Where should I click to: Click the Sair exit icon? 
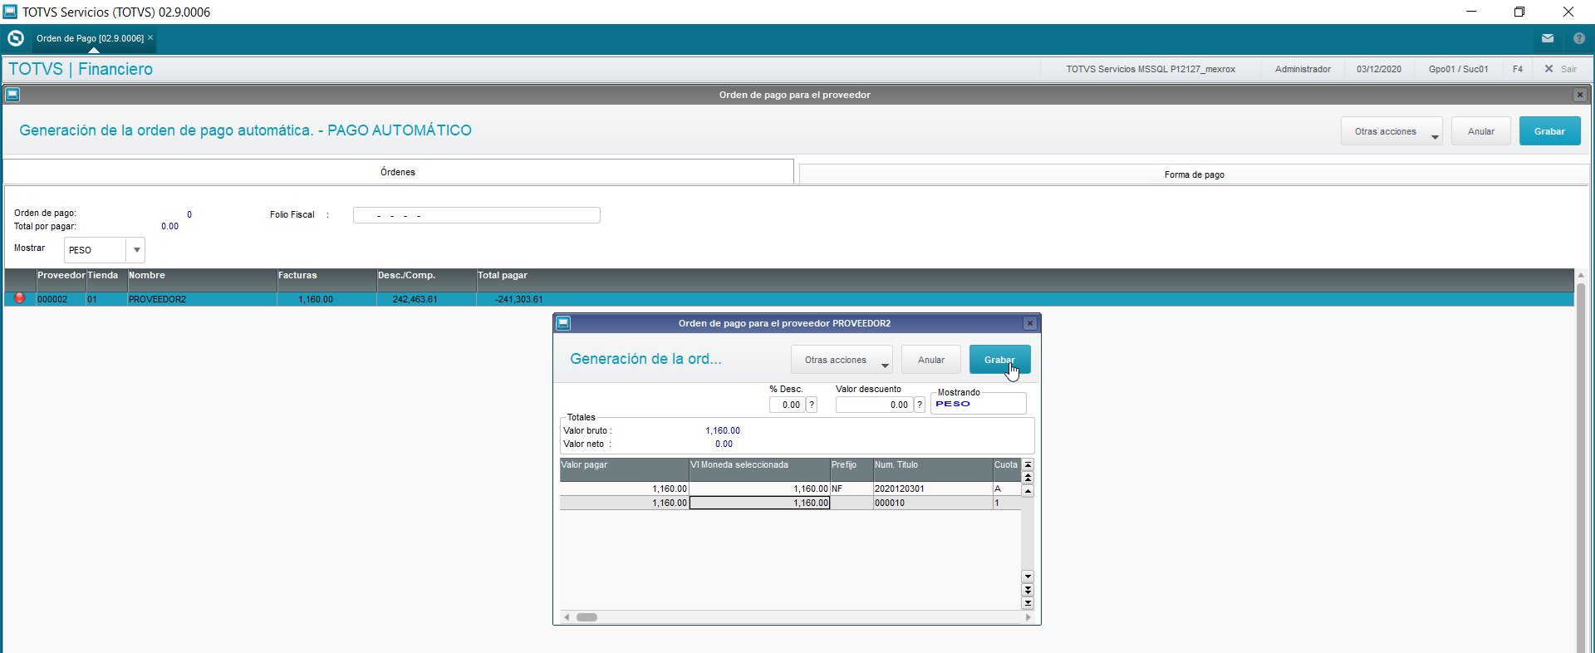pyautogui.click(x=1548, y=69)
